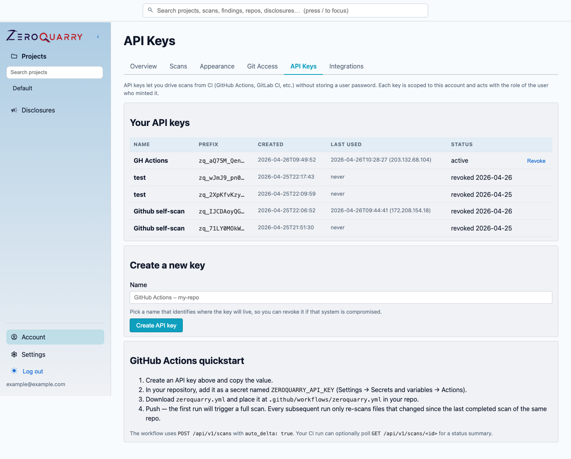
Task: Click the Create API key button
Action: click(156, 326)
